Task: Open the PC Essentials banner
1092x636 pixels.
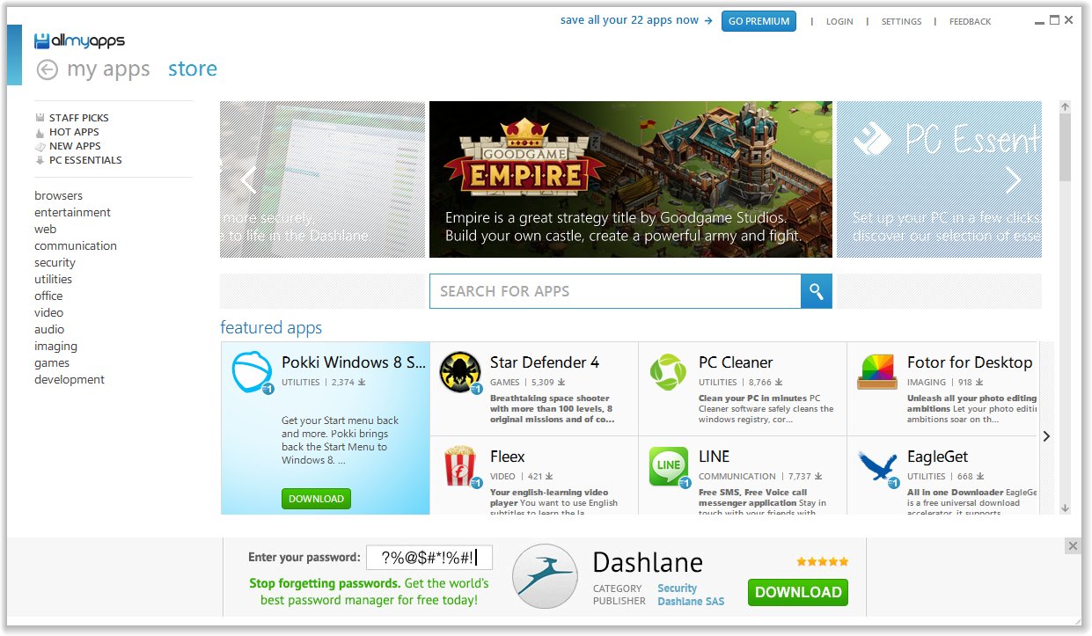Action: click(939, 179)
